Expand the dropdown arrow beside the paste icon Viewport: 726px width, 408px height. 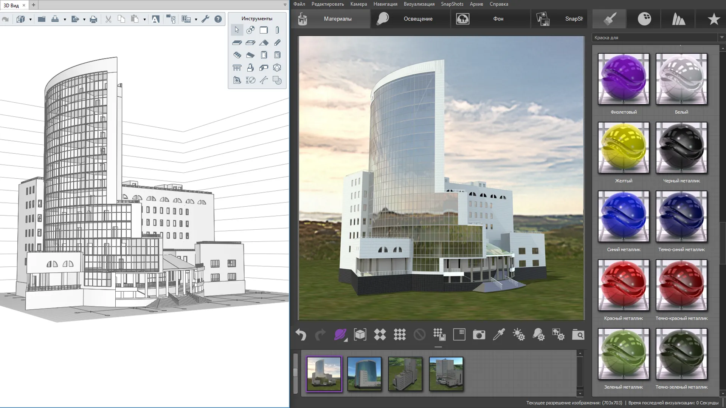[x=144, y=20]
